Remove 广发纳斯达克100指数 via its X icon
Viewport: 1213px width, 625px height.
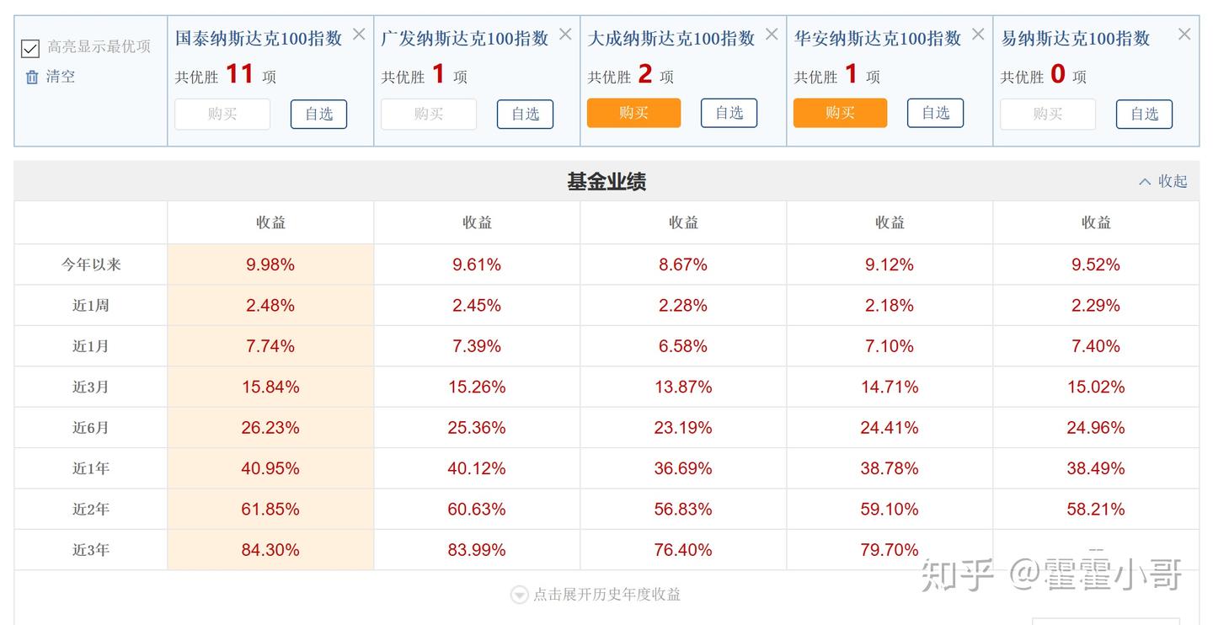(565, 34)
